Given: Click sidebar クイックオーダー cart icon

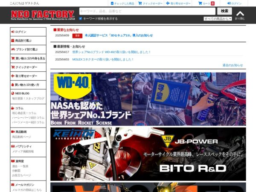Looking at the screenshot, I should [x=13, y=67].
